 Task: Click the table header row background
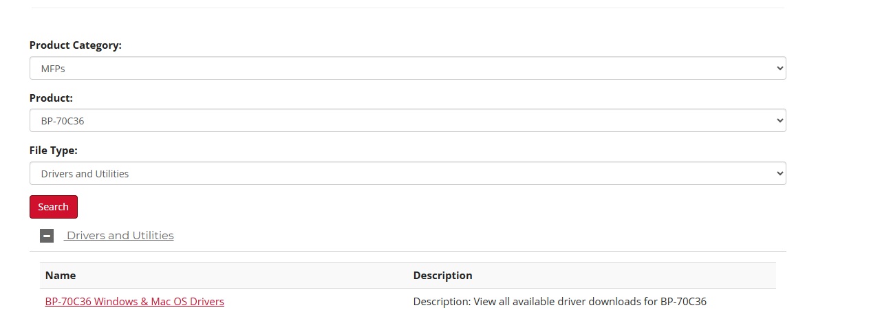click(407, 275)
